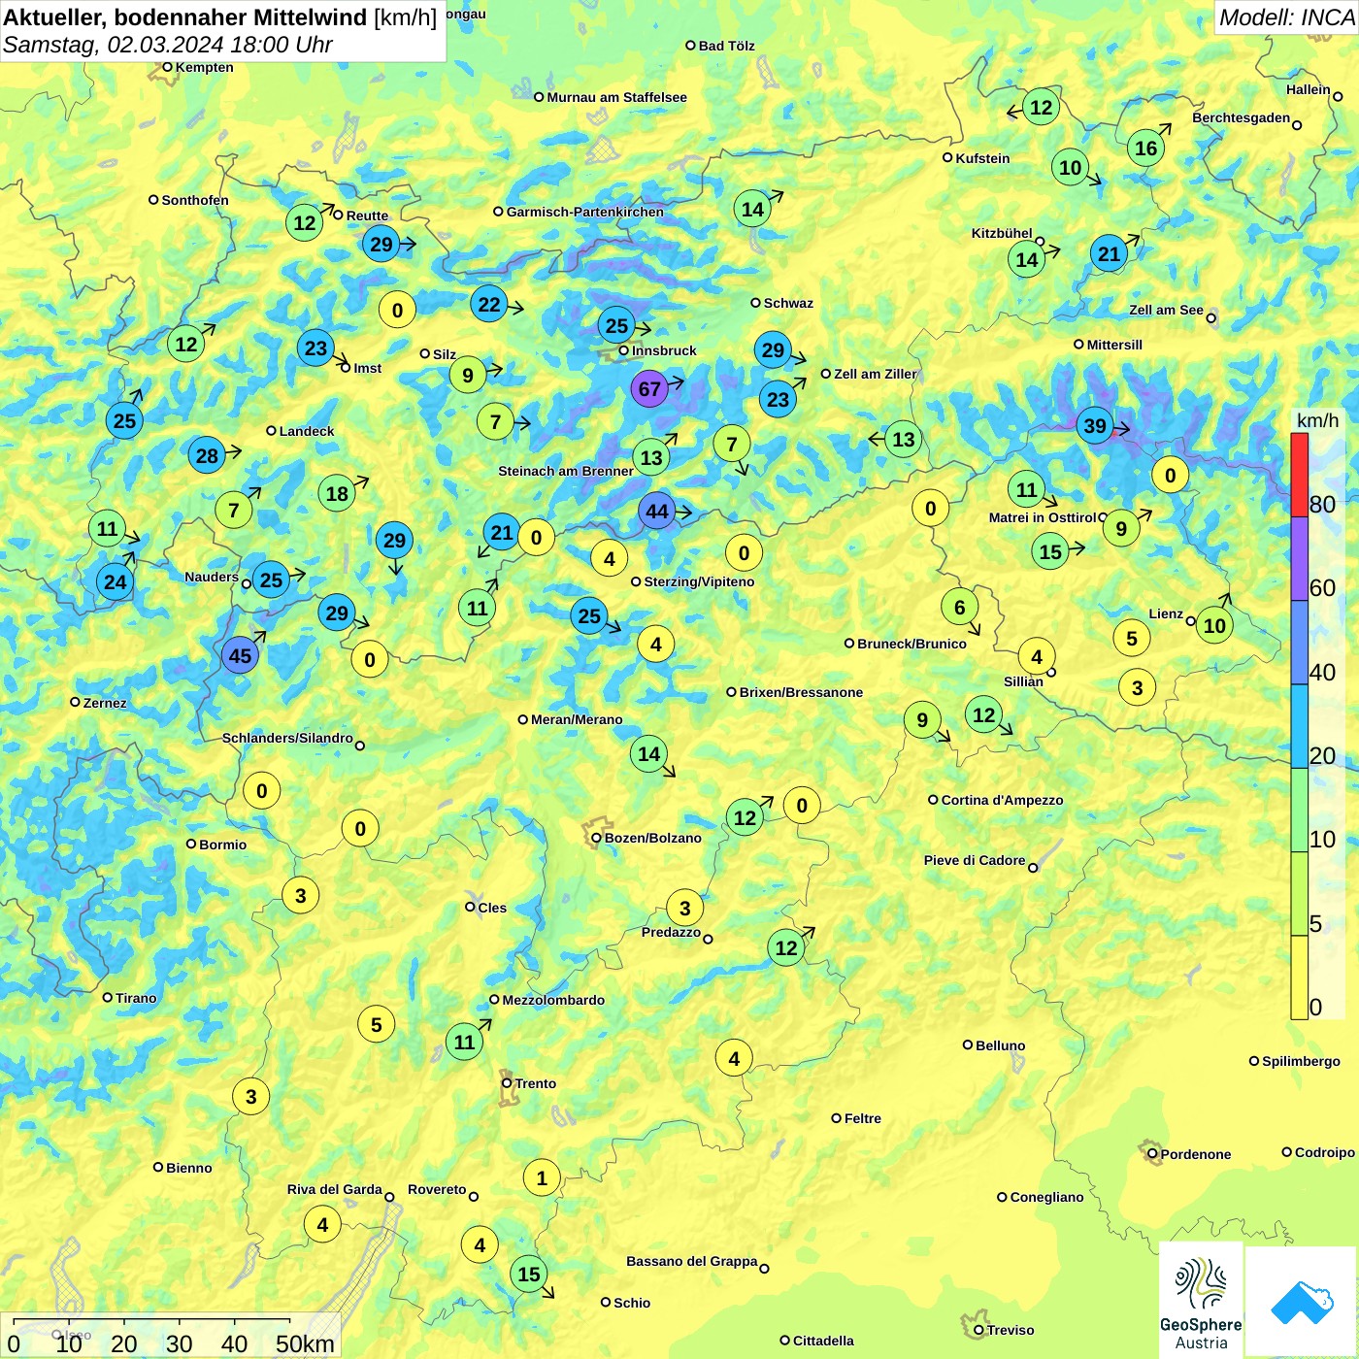1359x1359 pixels.
Task: Select the yellow 0–5 legend segment
Action: pos(1300,978)
